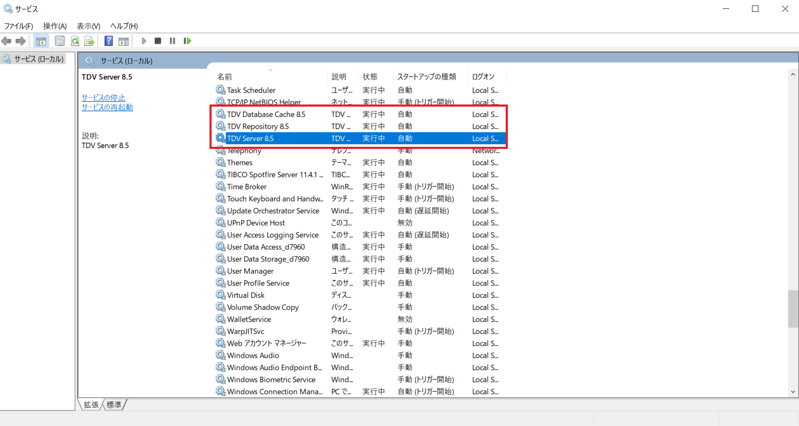
Task: Click the Refresh toolbar icon
Action: coord(75,41)
